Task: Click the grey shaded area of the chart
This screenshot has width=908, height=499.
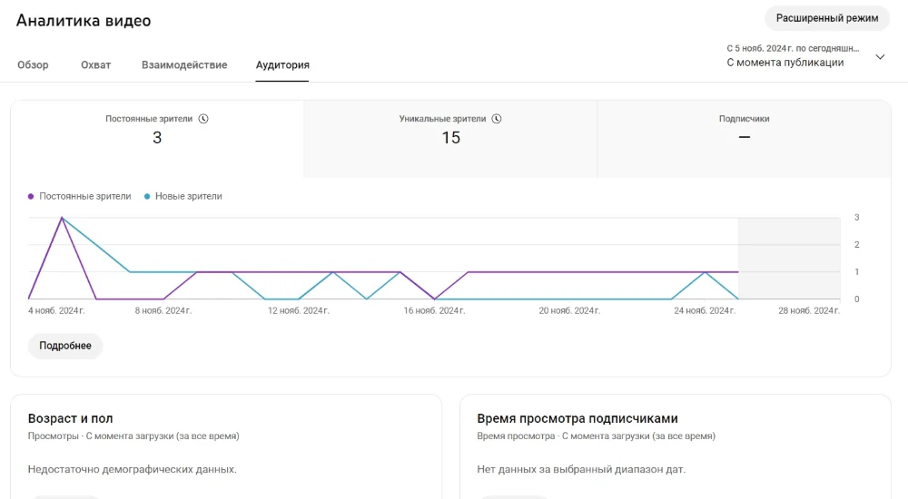Action: [788, 259]
